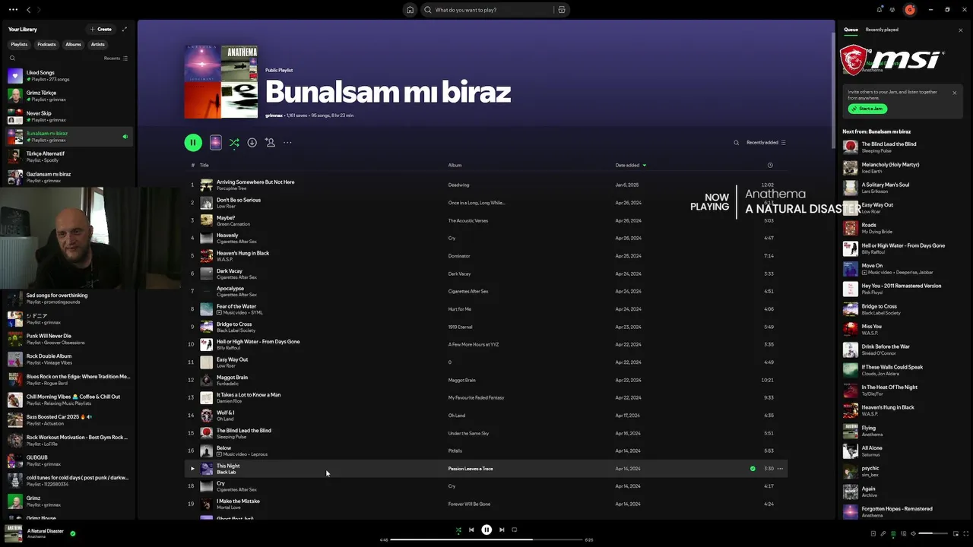The width and height of the screenshot is (973, 547).
Task: Open Connect to a device icon
Action: 903,533
